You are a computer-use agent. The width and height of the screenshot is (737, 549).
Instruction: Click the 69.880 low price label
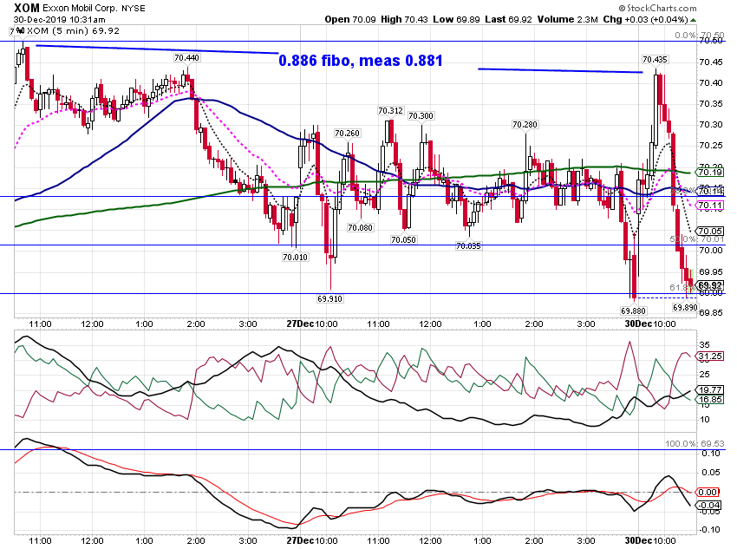pos(633,311)
